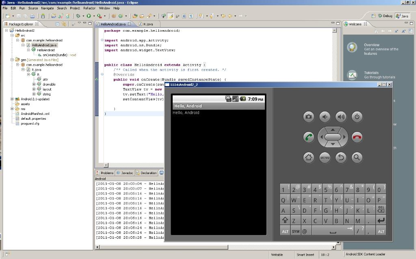Select AndroidManifest.xml in Package Explorer
The image size is (416, 259).
pos(35,114)
